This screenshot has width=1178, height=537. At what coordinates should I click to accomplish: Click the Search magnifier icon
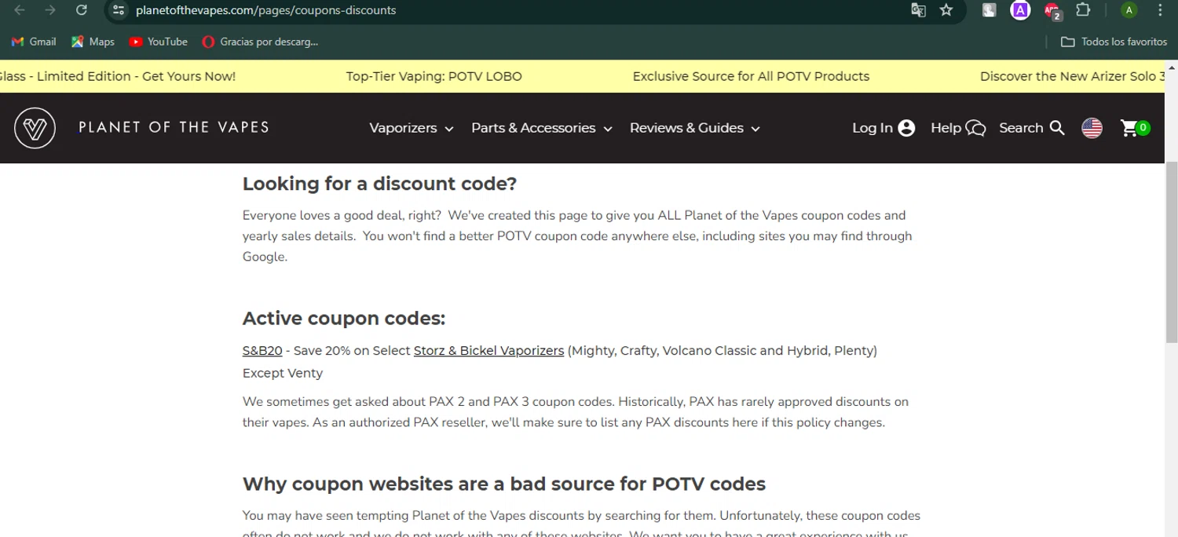click(1057, 128)
